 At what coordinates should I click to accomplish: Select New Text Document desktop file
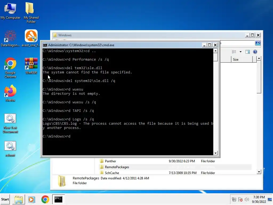[x=10, y=123]
